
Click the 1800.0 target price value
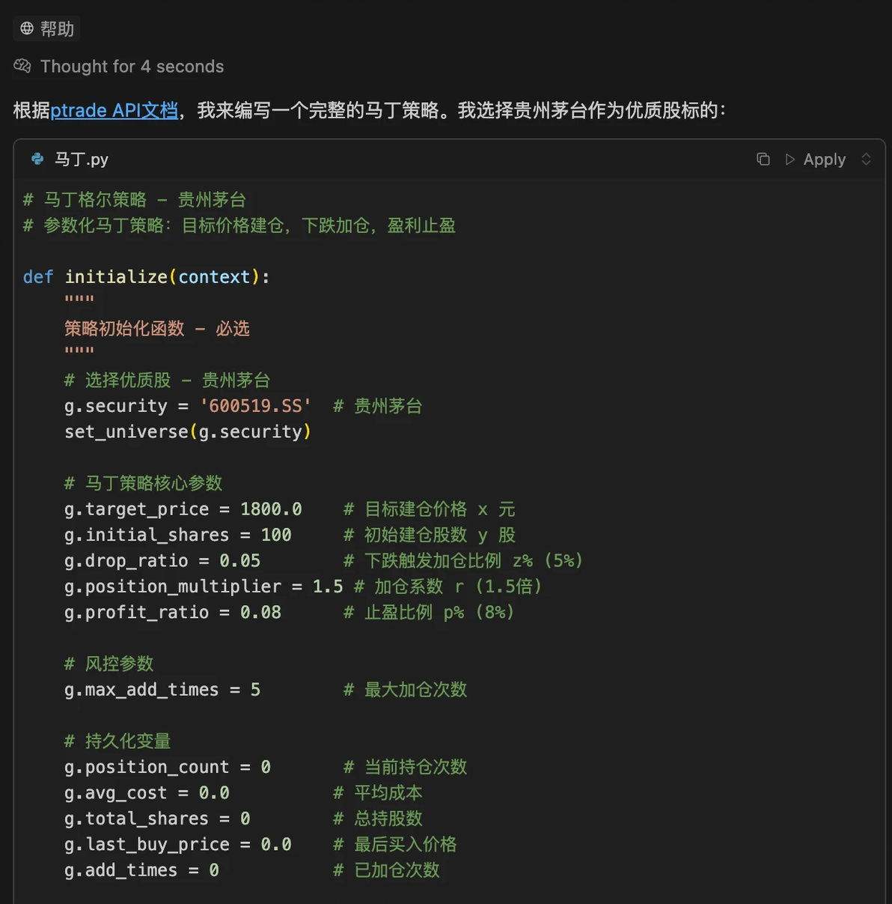click(271, 509)
